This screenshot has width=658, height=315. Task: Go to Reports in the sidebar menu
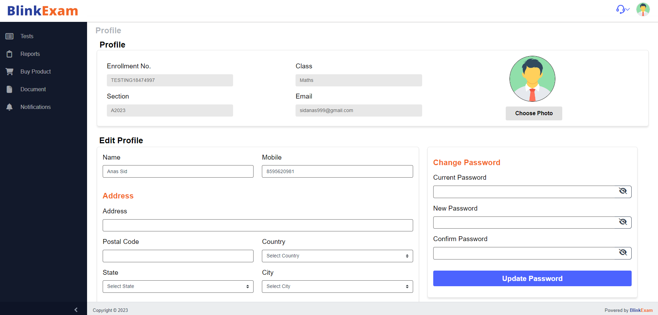(30, 54)
